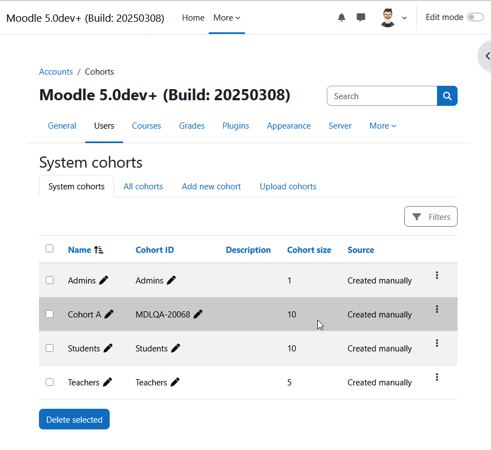
Task: Open actions menu for Teachers row
Action: pyautogui.click(x=437, y=377)
